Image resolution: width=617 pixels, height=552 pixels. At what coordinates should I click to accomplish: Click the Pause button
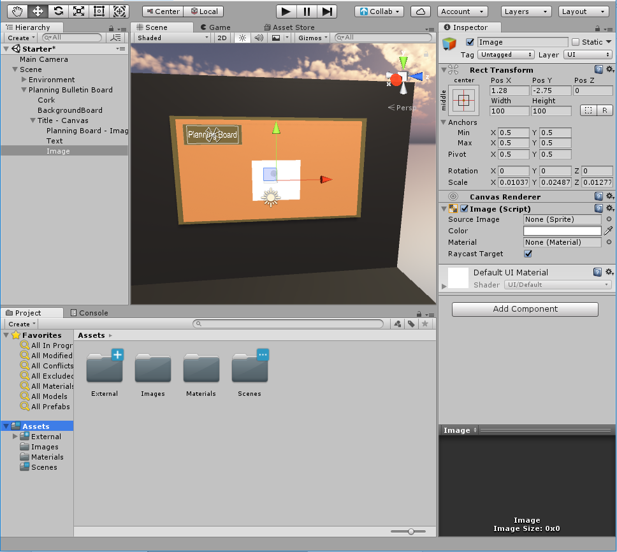pyautogui.click(x=307, y=11)
